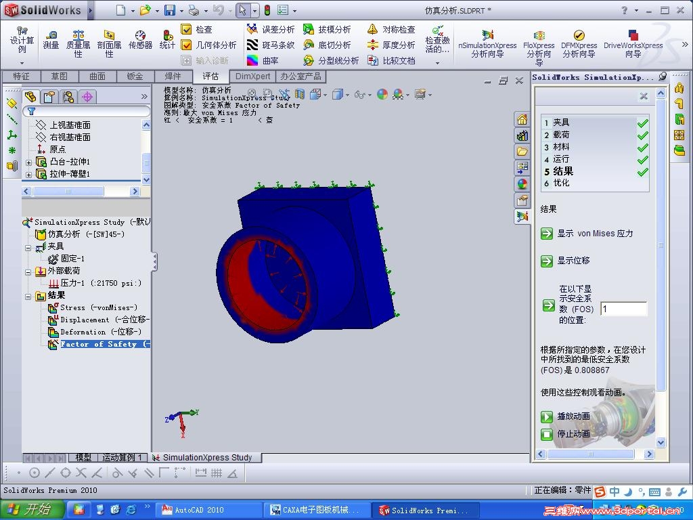Open ConfigurationManager tab icon

[68, 96]
